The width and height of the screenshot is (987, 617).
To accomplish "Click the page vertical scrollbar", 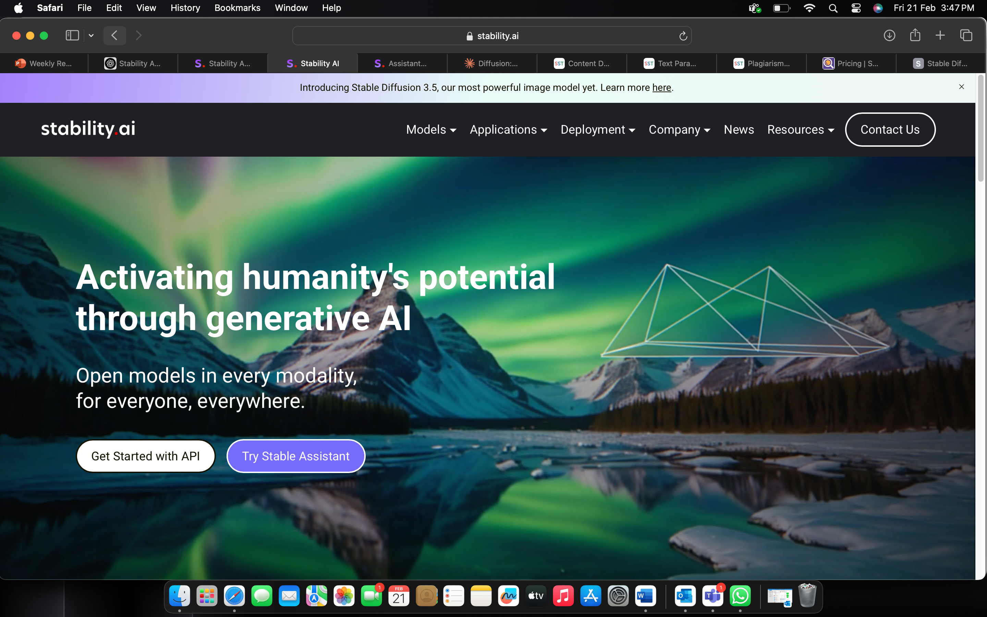I will [x=980, y=129].
